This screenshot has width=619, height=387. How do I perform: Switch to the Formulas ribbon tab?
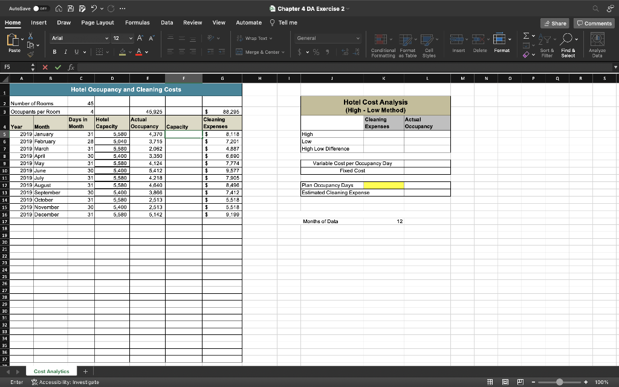(x=137, y=22)
